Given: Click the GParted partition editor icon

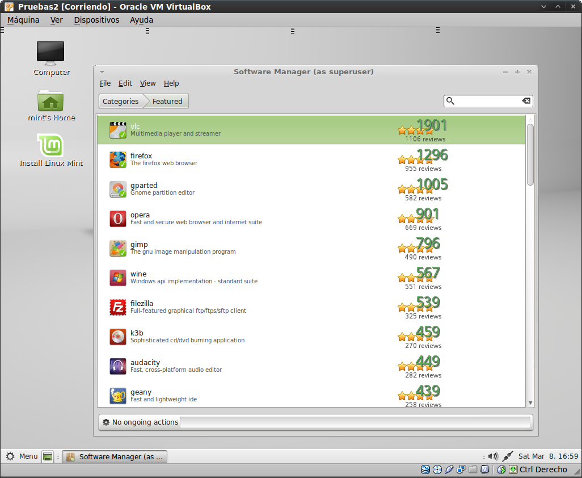Looking at the screenshot, I should (117, 189).
